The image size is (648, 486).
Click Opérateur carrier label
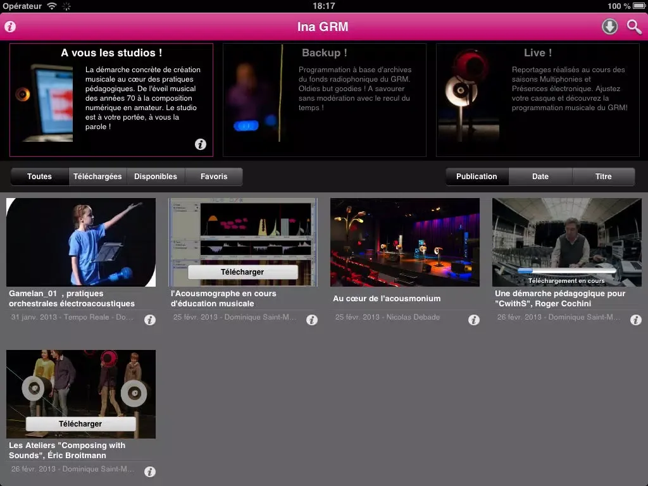22,6
